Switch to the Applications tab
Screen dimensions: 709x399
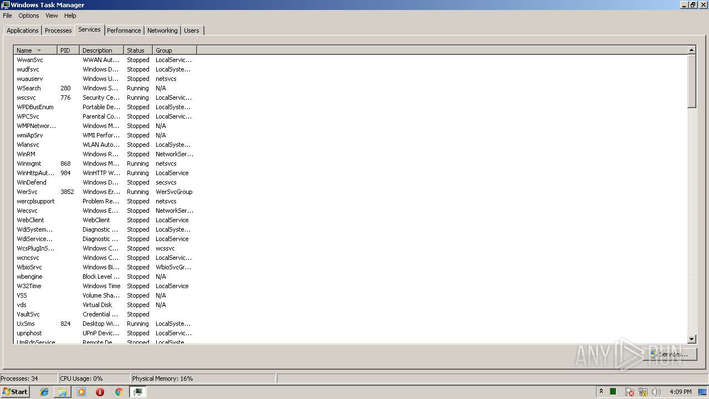(x=23, y=30)
